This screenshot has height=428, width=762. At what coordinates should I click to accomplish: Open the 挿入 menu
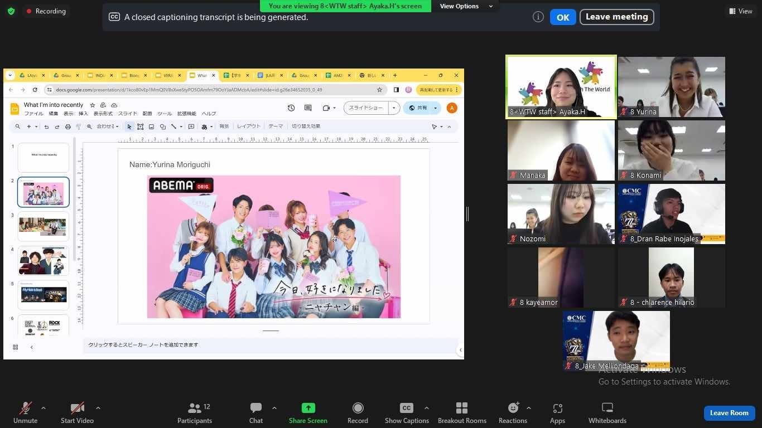coord(83,114)
